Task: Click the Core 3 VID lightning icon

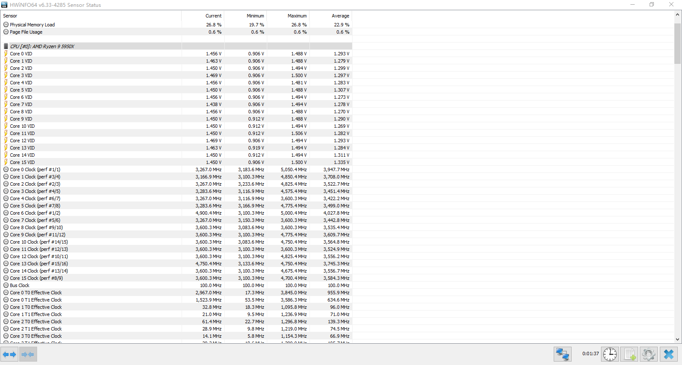Action: point(6,75)
